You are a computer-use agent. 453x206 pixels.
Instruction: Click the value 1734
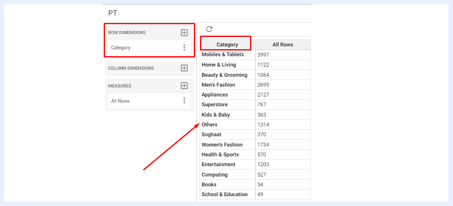click(x=263, y=145)
